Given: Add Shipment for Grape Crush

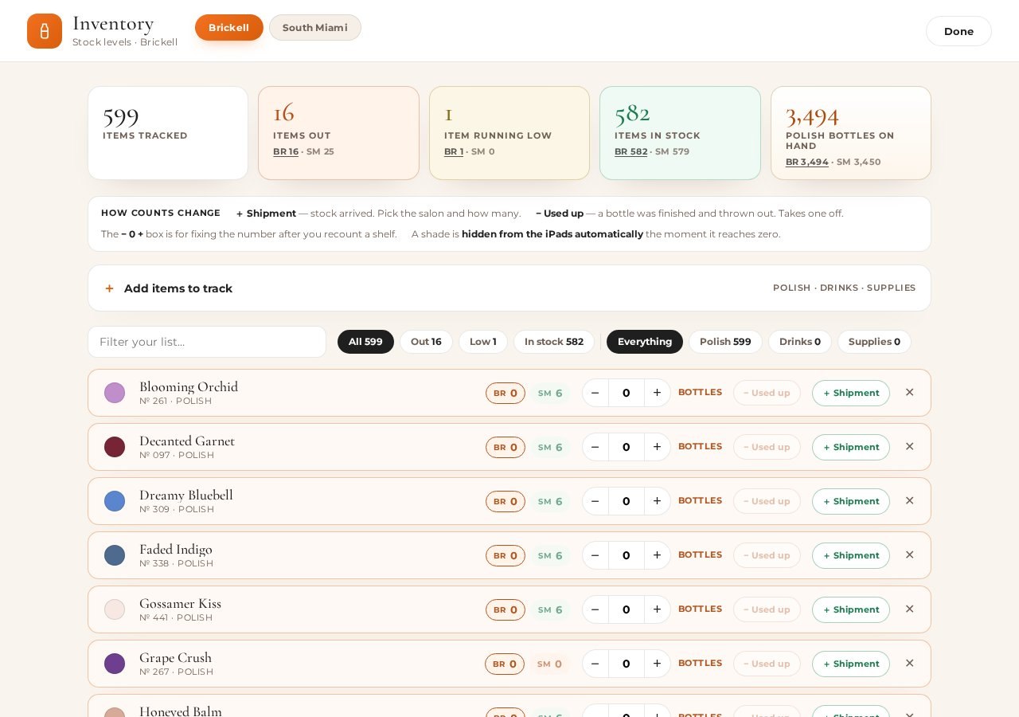Looking at the screenshot, I should coord(851,664).
